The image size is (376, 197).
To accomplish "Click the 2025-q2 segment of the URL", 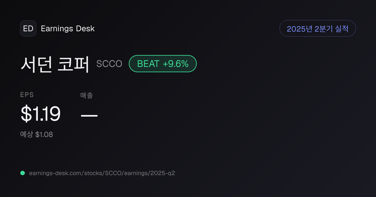I will [163, 173].
